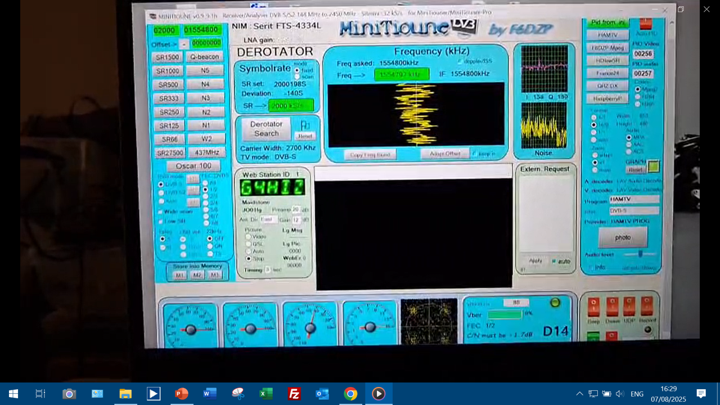This screenshot has height=405, width=720.
Task: Show hidden tray icons chevron
Action: click(579, 394)
